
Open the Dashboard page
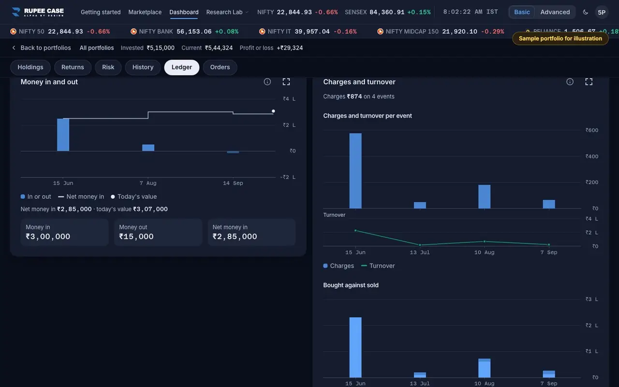184,12
